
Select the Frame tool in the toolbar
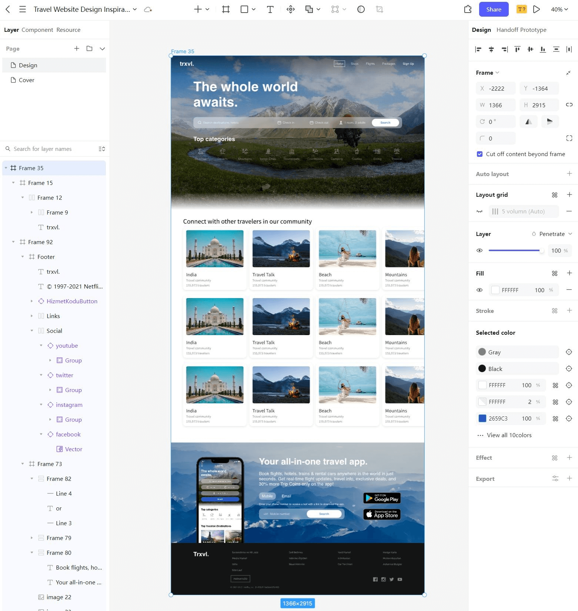[x=226, y=9]
